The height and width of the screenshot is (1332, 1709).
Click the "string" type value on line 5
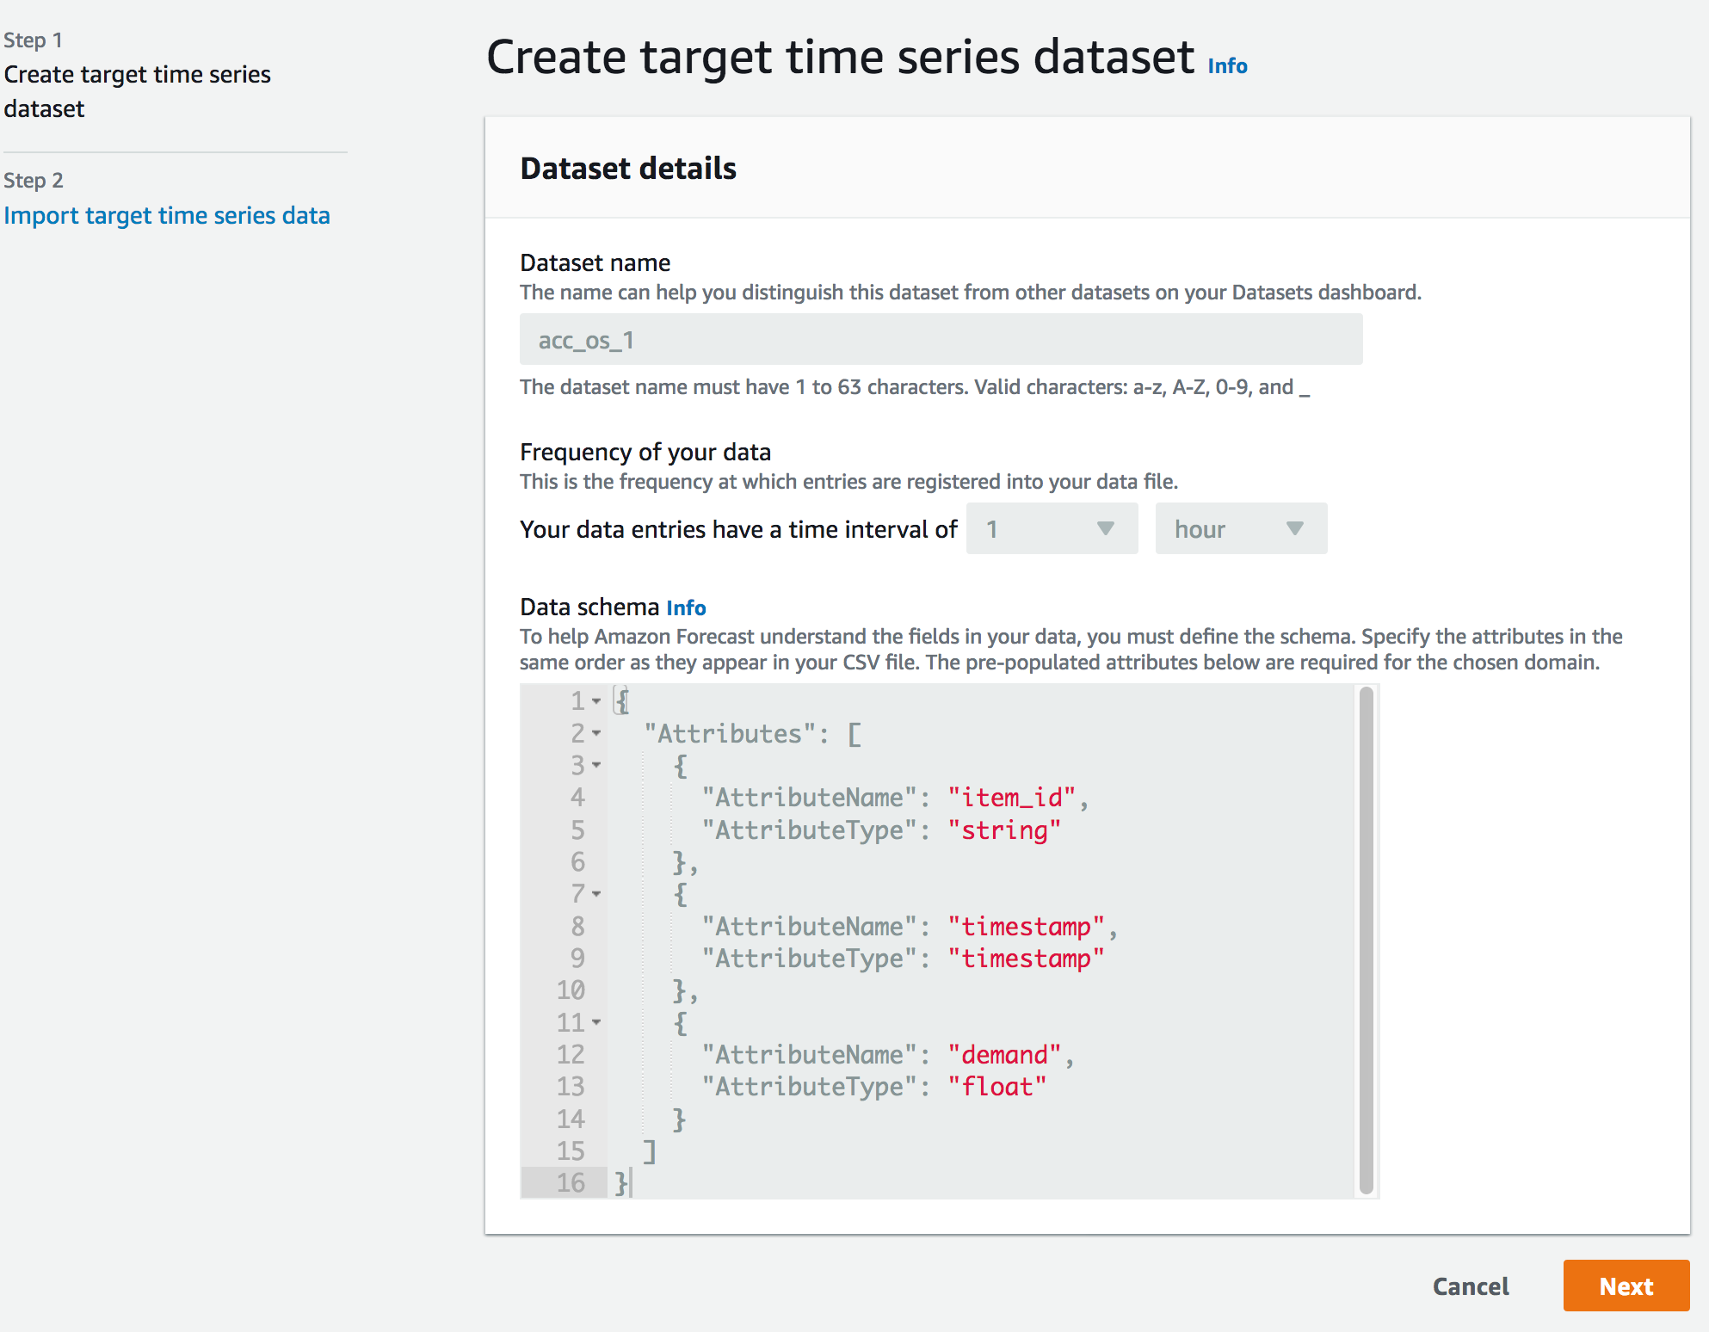1004,830
